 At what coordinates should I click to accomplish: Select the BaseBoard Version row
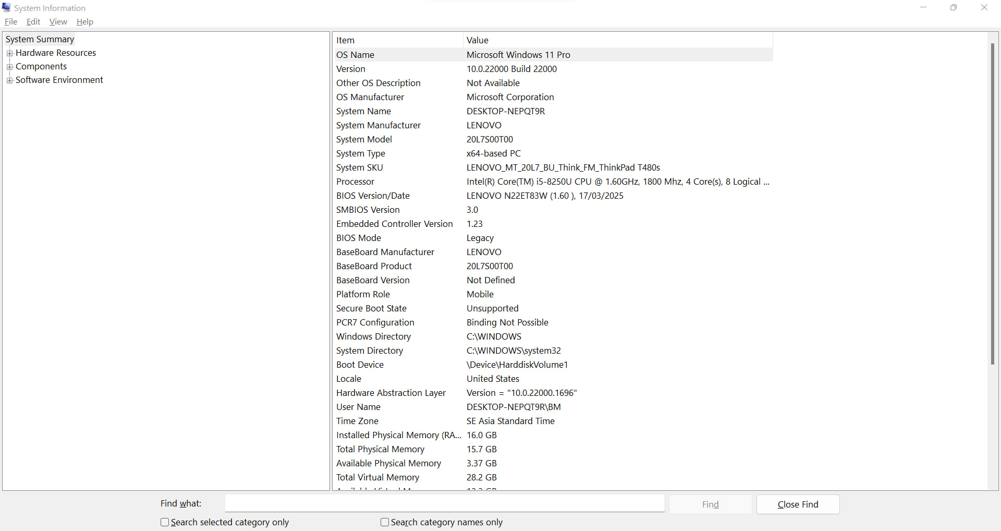(x=553, y=280)
